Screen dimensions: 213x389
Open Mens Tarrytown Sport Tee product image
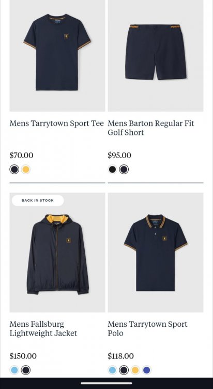[x=57, y=55]
